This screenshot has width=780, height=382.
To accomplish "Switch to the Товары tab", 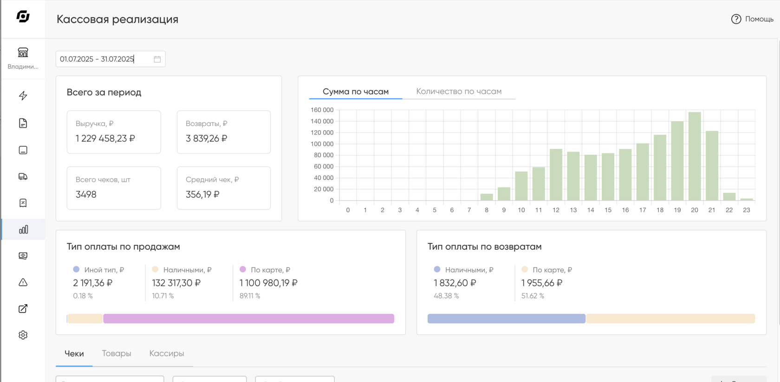I will pos(117,353).
